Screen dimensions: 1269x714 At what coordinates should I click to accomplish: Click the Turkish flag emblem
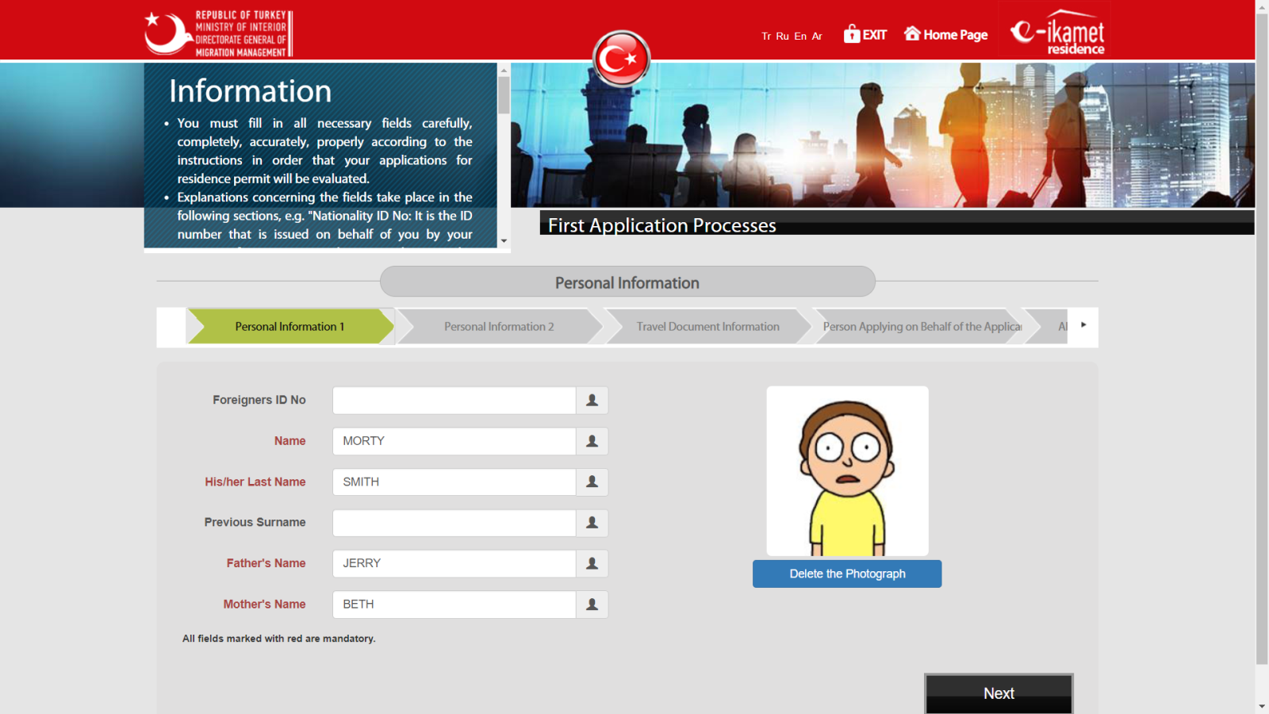(x=621, y=58)
